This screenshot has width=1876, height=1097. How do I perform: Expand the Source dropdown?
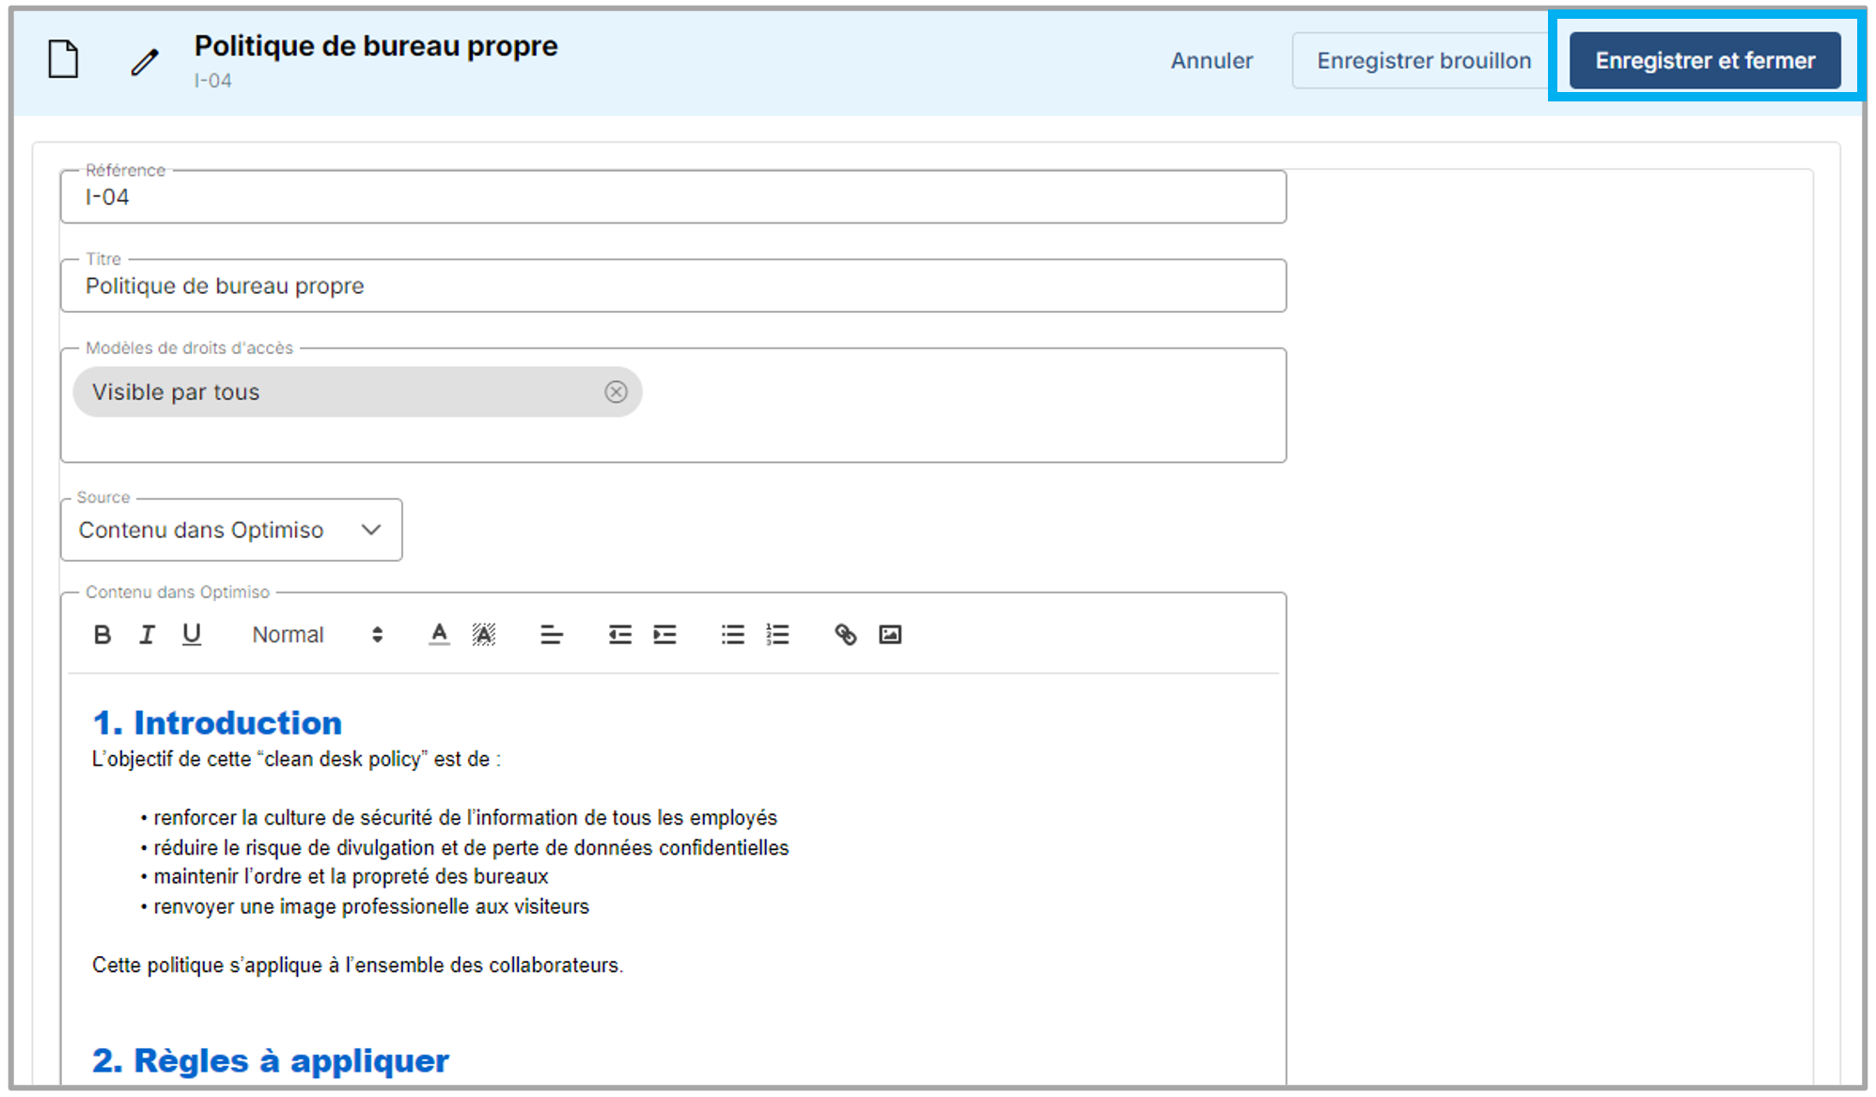click(x=231, y=530)
